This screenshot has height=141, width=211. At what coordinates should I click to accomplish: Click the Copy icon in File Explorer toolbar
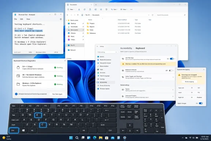pos(85,9)
